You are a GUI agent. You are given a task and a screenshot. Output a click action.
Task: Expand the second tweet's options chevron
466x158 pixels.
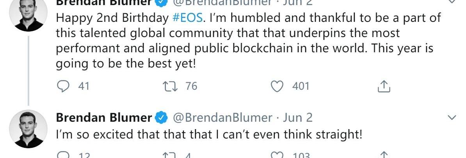point(451,117)
